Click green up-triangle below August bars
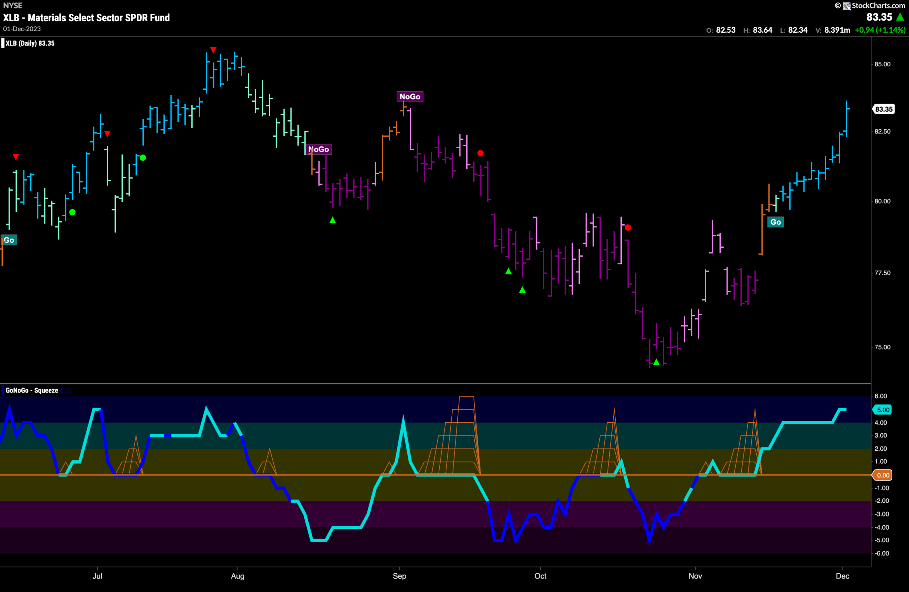The image size is (909, 592). tap(333, 220)
